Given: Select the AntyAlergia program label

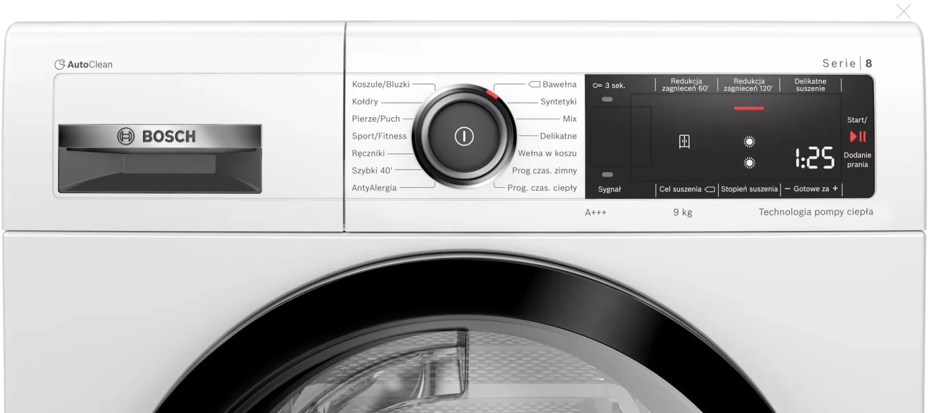Looking at the screenshot, I should [374, 188].
